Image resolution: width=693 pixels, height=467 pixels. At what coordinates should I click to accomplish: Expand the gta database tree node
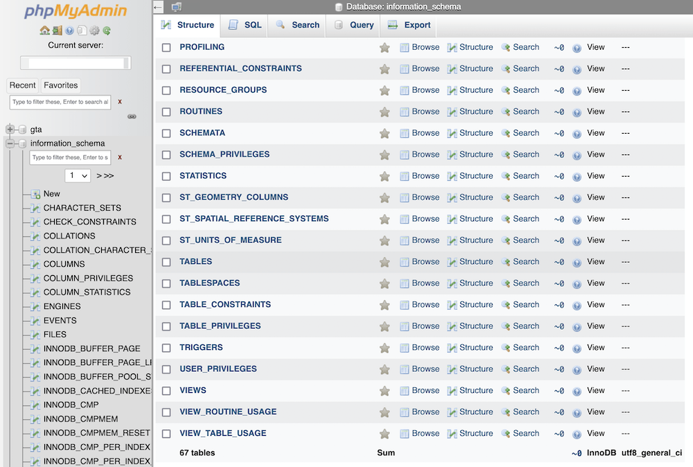[x=10, y=130]
